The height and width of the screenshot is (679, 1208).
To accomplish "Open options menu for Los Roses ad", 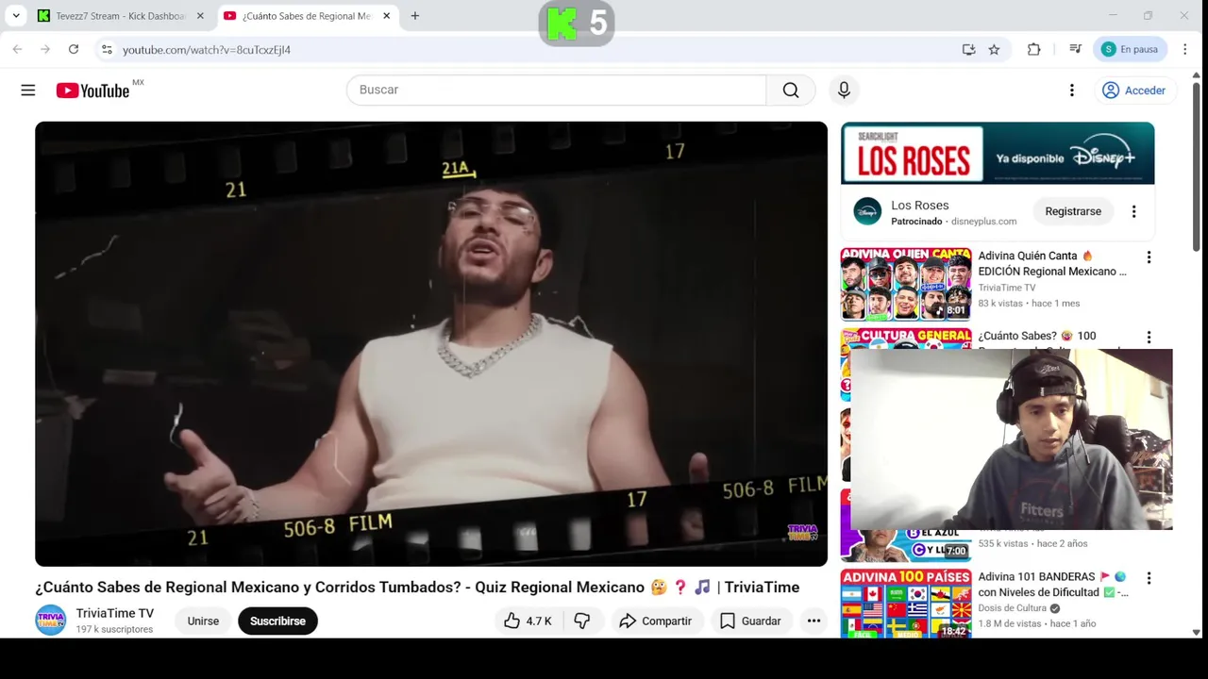I will click(1133, 211).
